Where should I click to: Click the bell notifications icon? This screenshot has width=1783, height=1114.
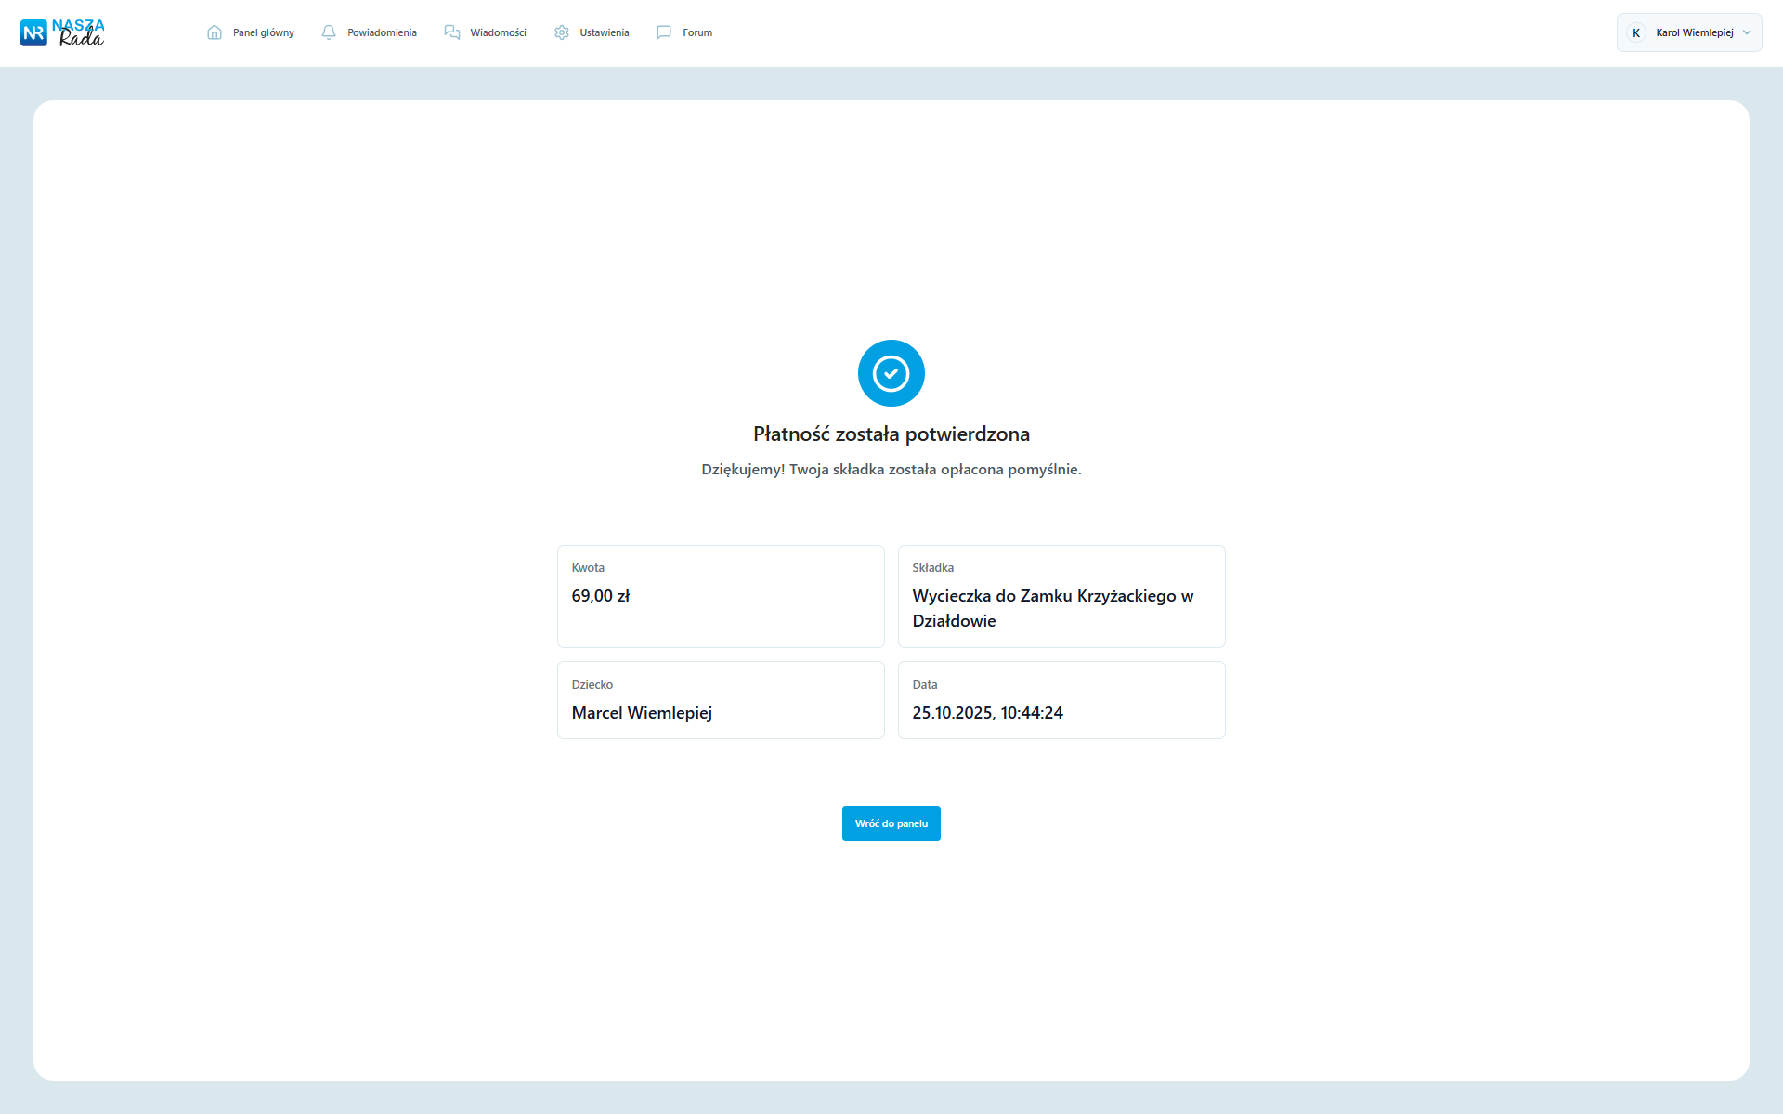pyautogui.click(x=329, y=32)
